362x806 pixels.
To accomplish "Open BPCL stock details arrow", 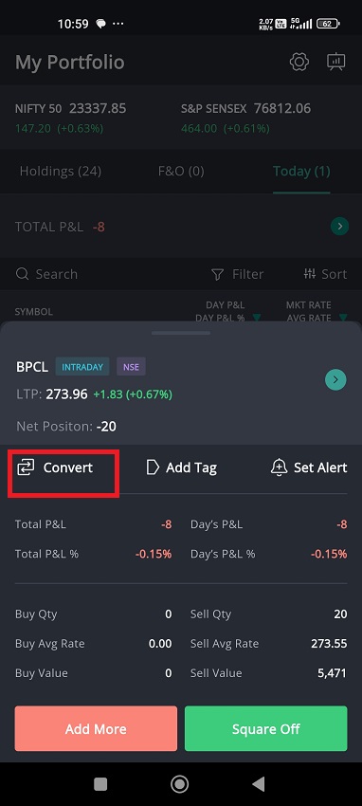I will tap(335, 380).
